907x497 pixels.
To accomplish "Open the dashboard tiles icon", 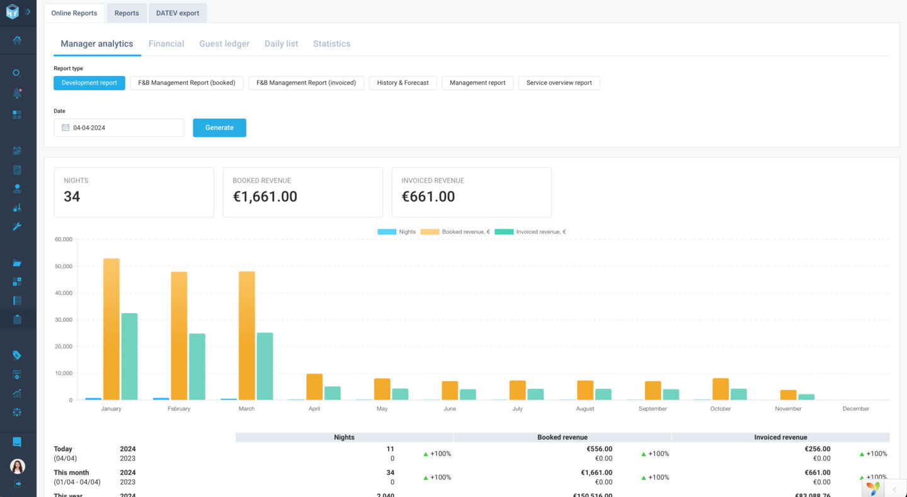I will tap(17, 115).
